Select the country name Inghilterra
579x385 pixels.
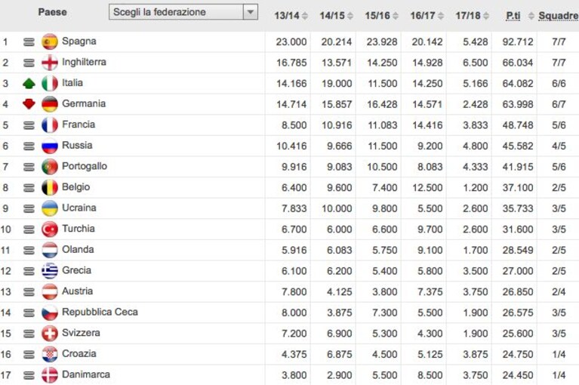[x=84, y=62]
